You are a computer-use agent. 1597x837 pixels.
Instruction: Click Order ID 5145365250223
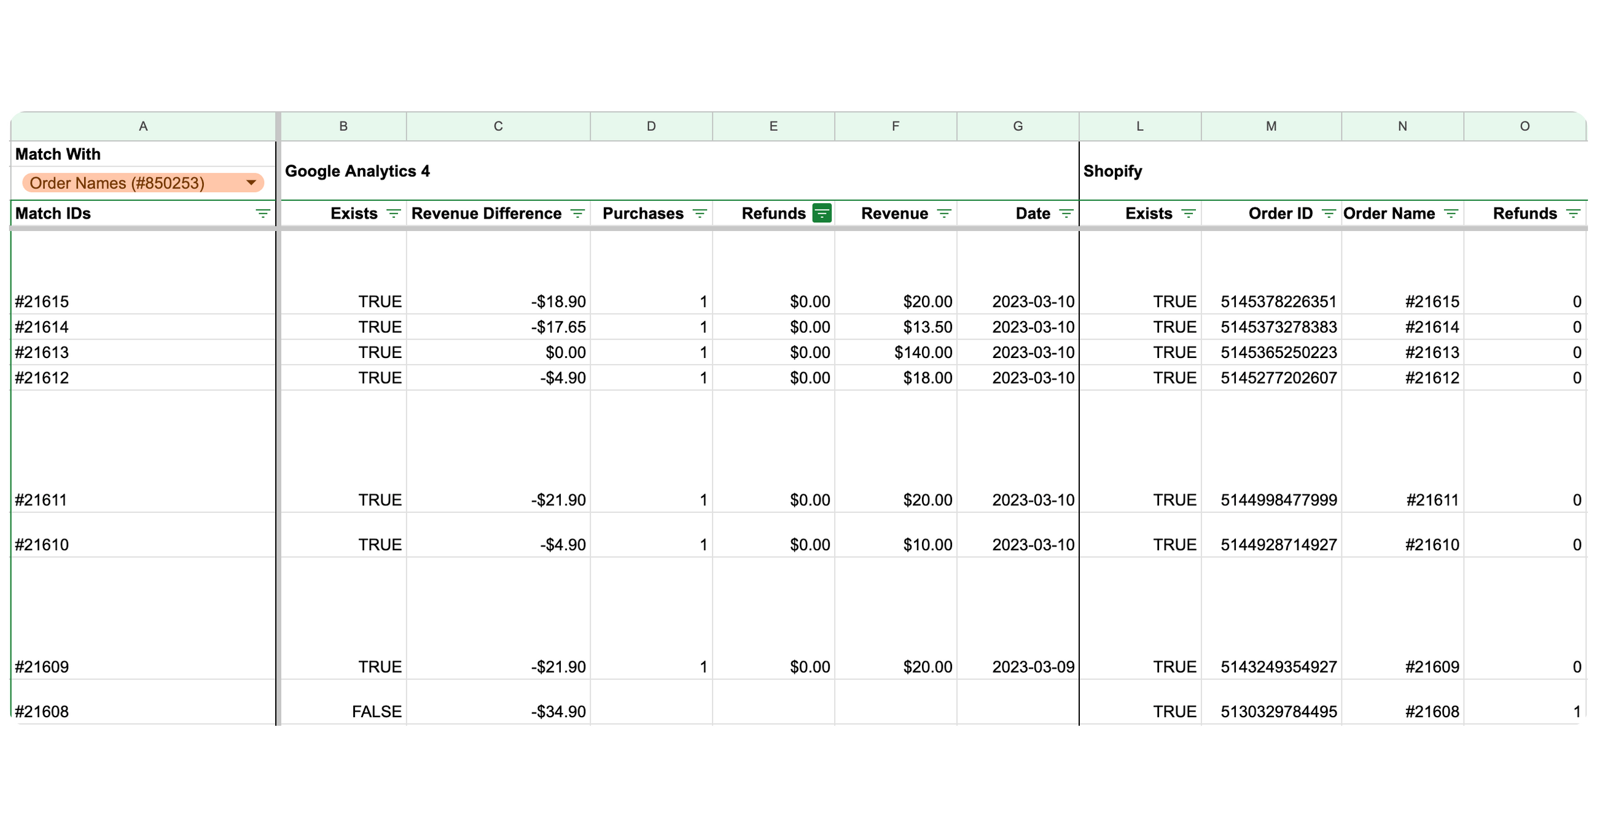pos(1278,352)
